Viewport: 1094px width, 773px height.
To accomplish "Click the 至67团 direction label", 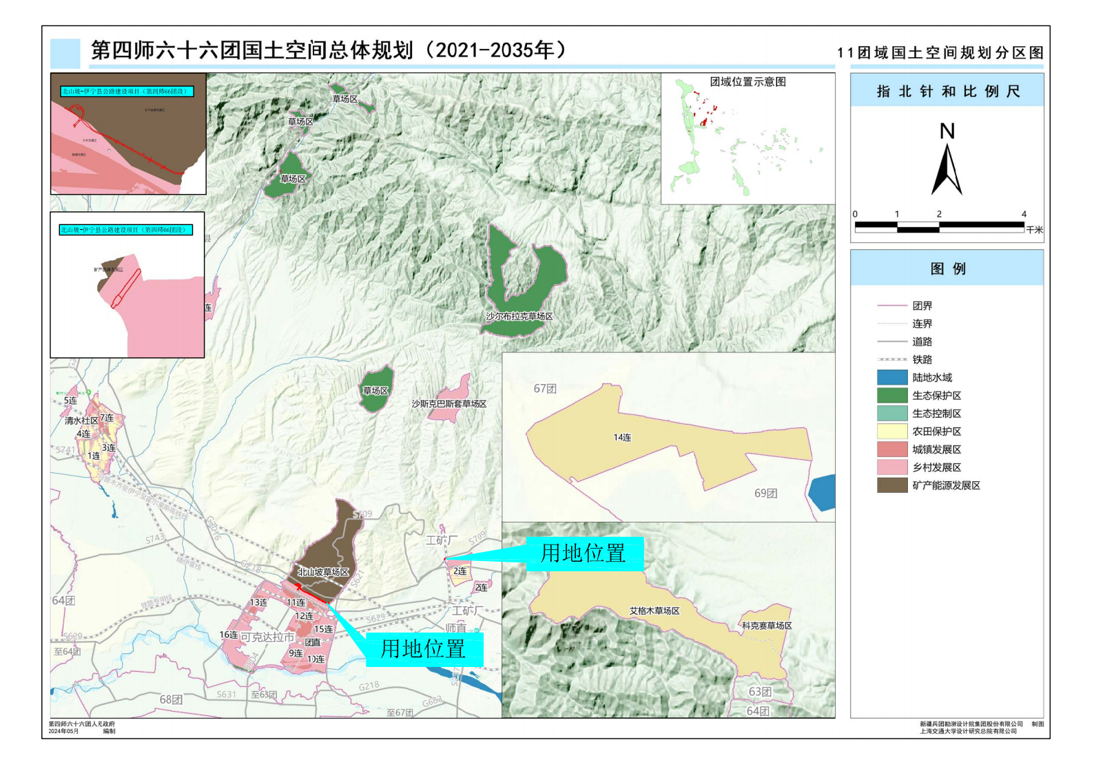I will click(400, 712).
